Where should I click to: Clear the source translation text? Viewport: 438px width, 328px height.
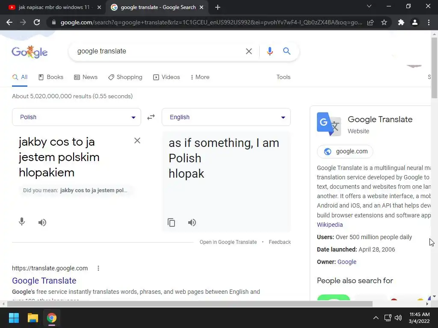click(x=137, y=141)
